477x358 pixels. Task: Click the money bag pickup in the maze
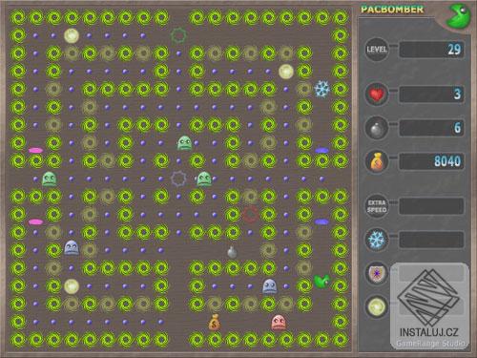(215, 323)
